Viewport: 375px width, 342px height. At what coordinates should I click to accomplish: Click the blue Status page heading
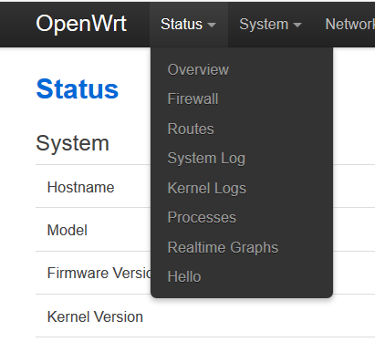[x=78, y=89]
